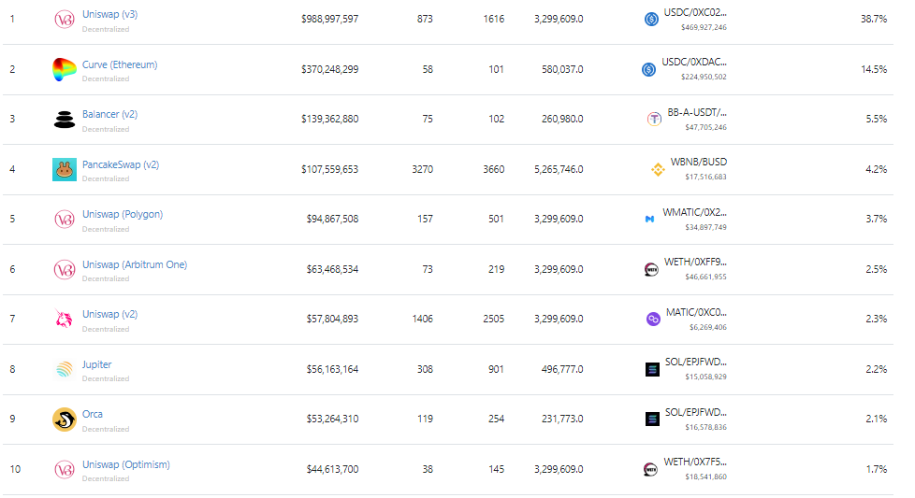The image size is (915, 498).
Task: Click the USDC coin icon in Curve row
Action: [x=649, y=70]
